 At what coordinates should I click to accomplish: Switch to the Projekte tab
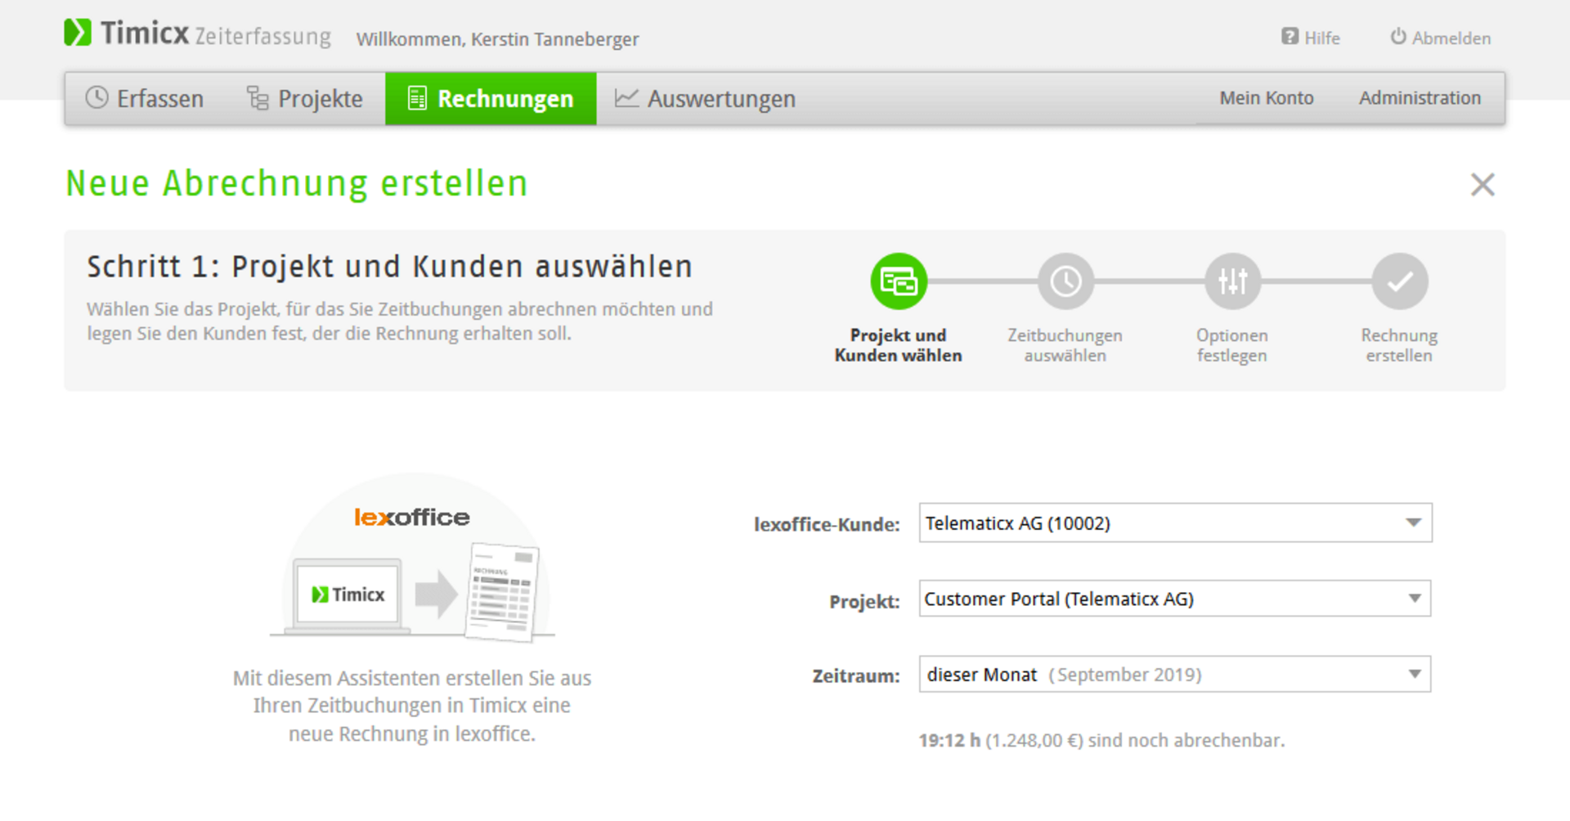(x=304, y=99)
